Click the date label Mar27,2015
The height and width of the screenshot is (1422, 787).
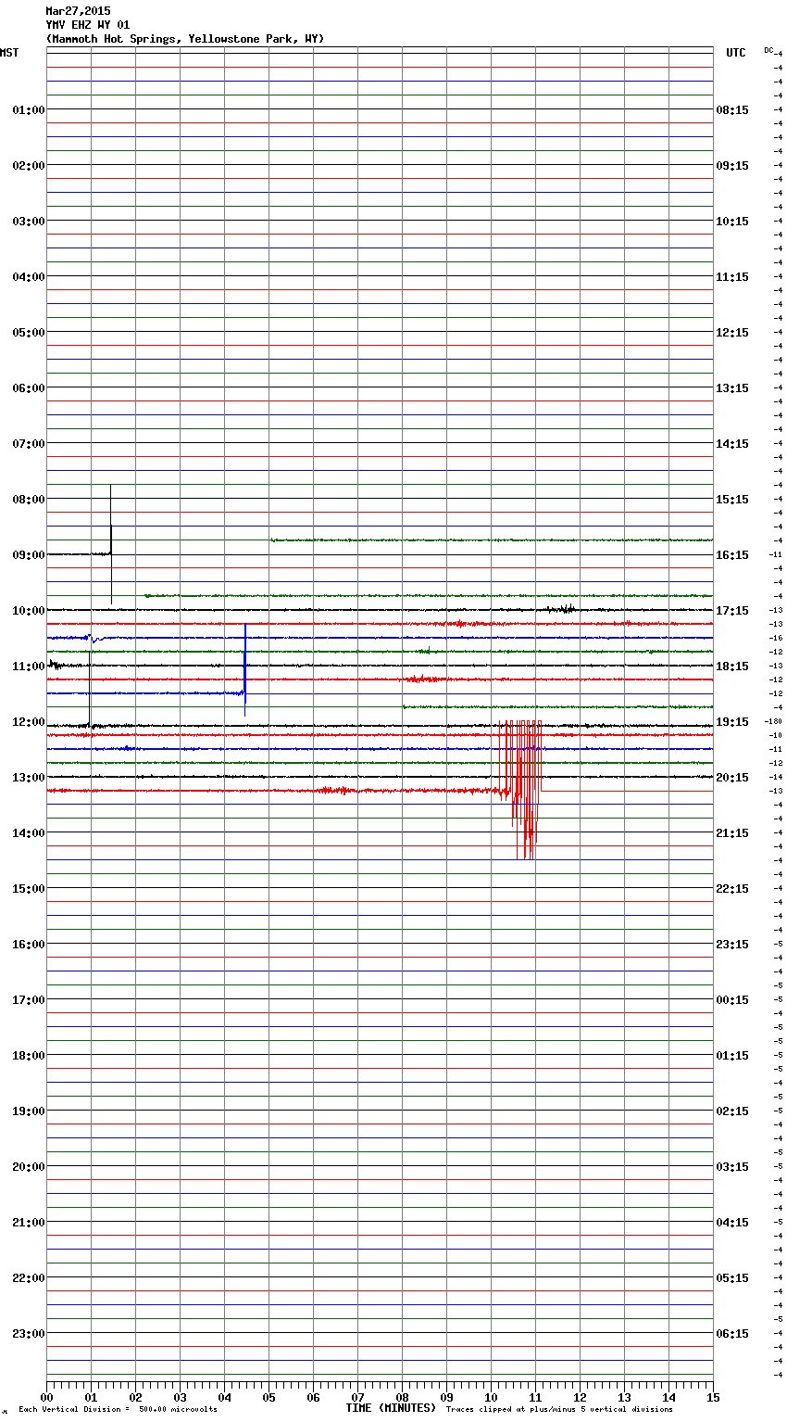click(78, 11)
